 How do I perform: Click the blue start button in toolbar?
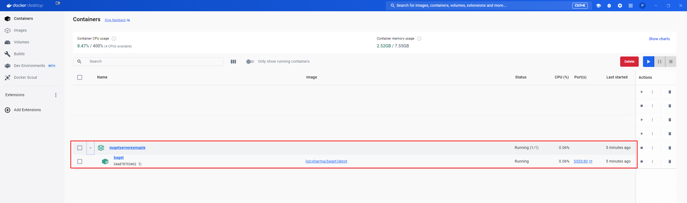pyautogui.click(x=648, y=62)
